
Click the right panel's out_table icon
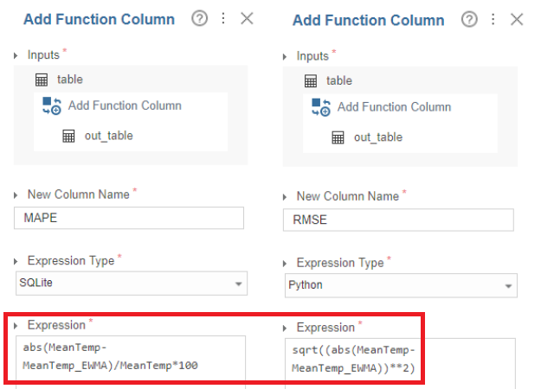338,137
